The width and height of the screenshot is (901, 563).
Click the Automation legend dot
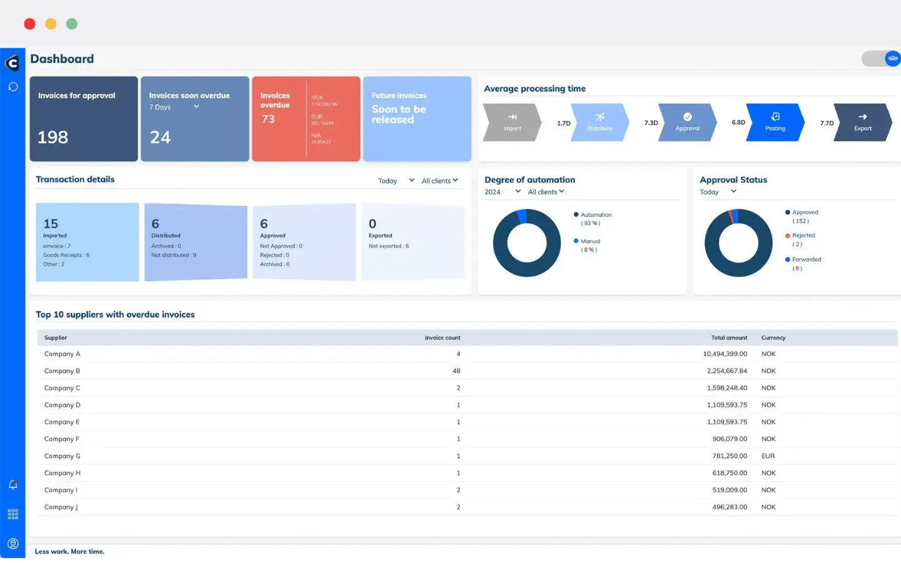pyautogui.click(x=576, y=215)
